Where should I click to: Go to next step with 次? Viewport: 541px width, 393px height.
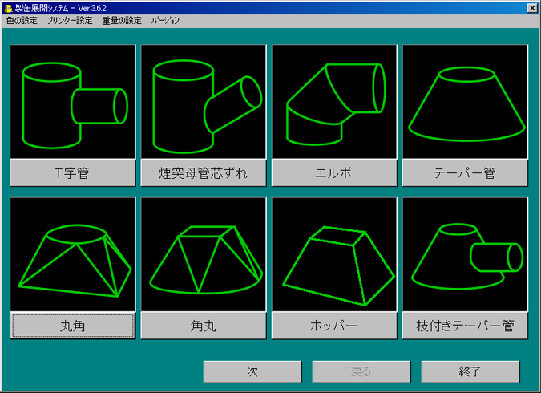click(252, 371)
